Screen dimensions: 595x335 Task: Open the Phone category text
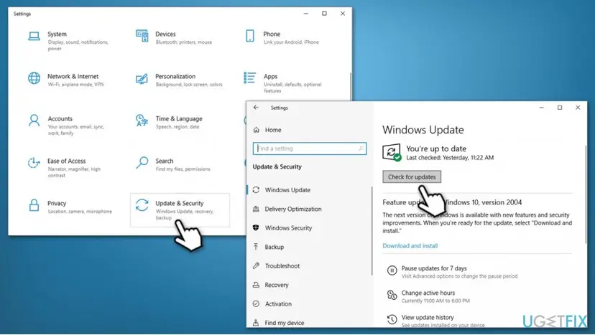pyautogui.click(x=272, y=34)
